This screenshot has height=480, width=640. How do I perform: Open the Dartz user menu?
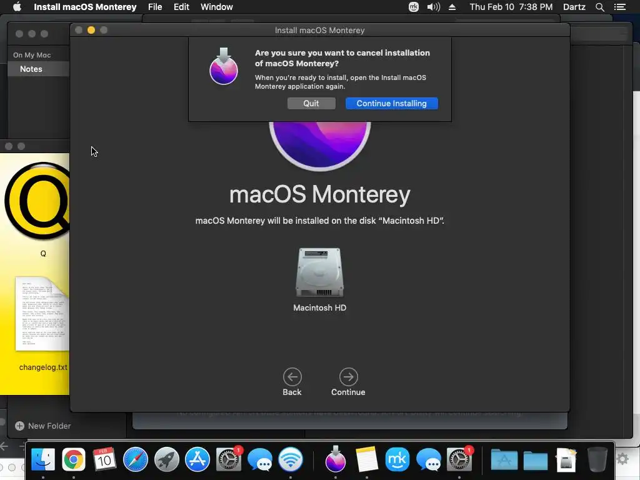point(574,7)
